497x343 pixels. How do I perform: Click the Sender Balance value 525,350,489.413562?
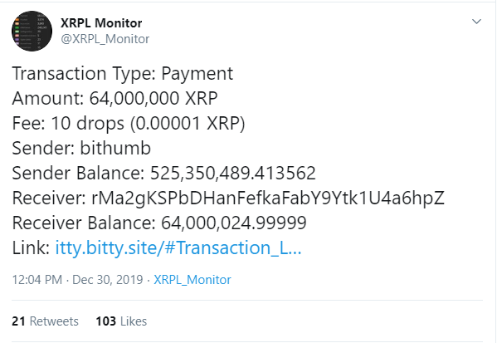point(232,174)
